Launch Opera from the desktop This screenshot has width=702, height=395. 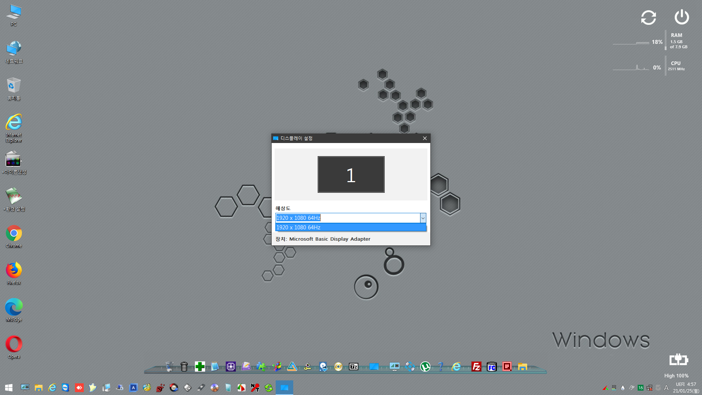click(x=14, y=348)
